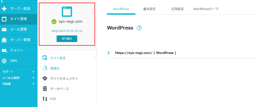Click the Mail Management envelope icon
The image size is (256, 107).
[x=4, y=29]
